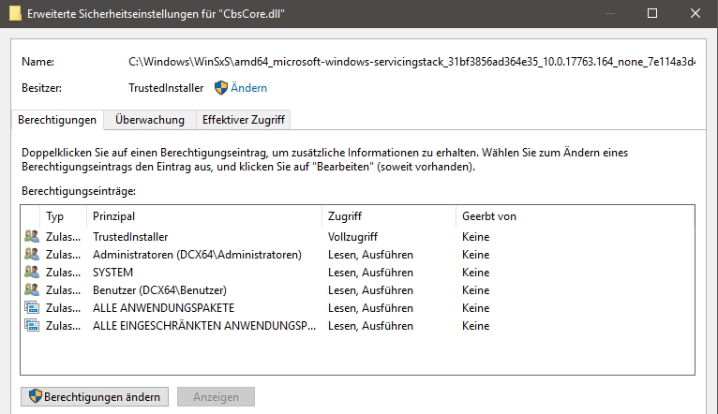Click the folder icon in the title bar
718x414 pixels.
[x=15, y=13]
